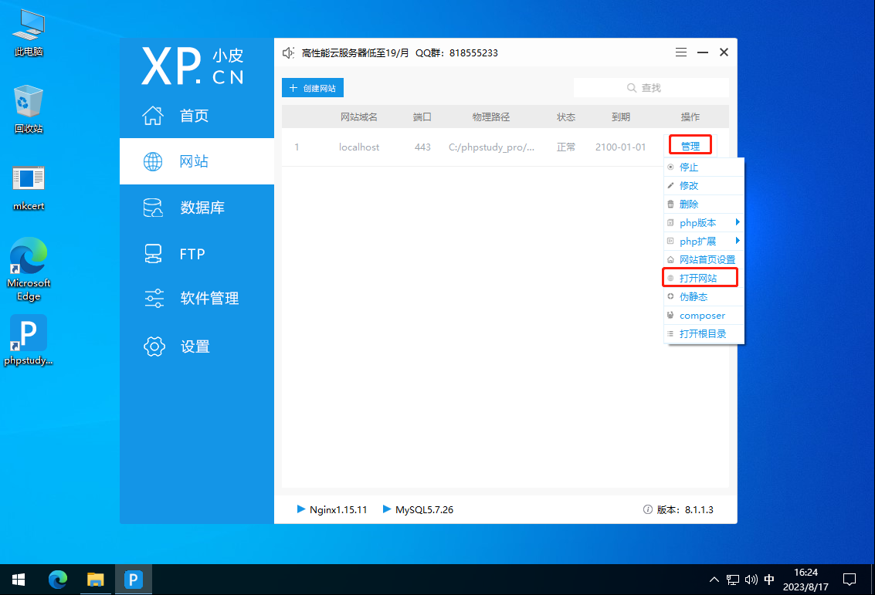Click the pencil icon beside 修改

pos(670,185)
